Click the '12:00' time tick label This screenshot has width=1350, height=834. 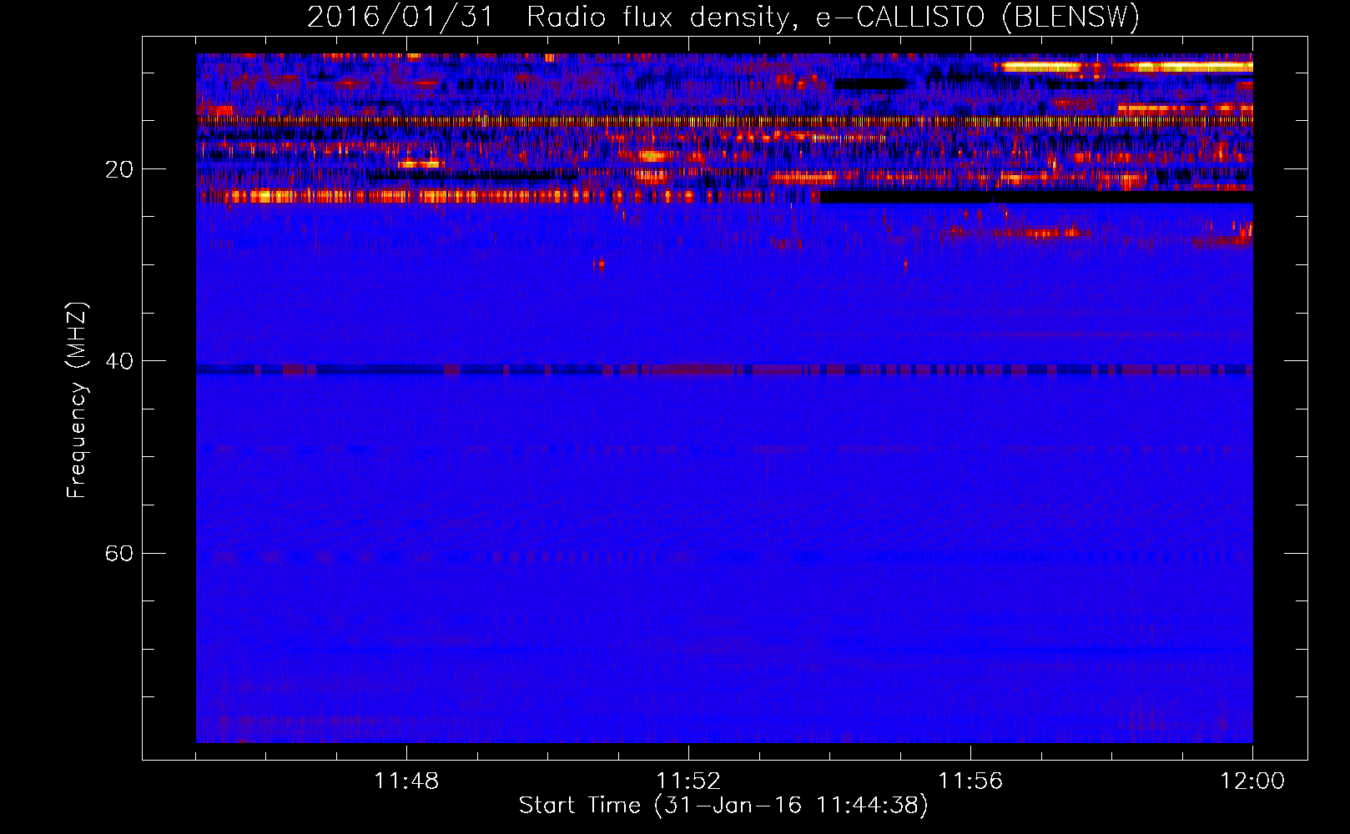pos(1252,781)
